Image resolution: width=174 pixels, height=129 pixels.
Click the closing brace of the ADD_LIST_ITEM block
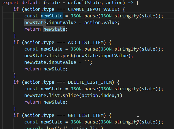coord(15,76)
